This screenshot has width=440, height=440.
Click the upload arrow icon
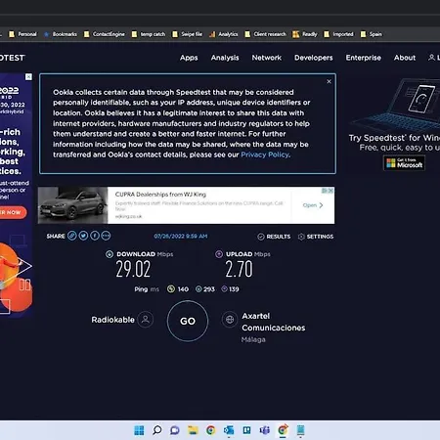[x=219, y=254]
